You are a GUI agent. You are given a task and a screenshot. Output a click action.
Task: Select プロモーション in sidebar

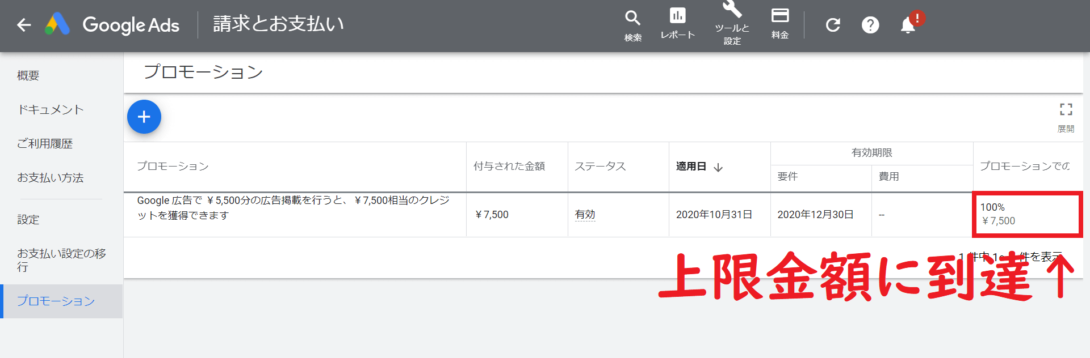tap(61, 301)
